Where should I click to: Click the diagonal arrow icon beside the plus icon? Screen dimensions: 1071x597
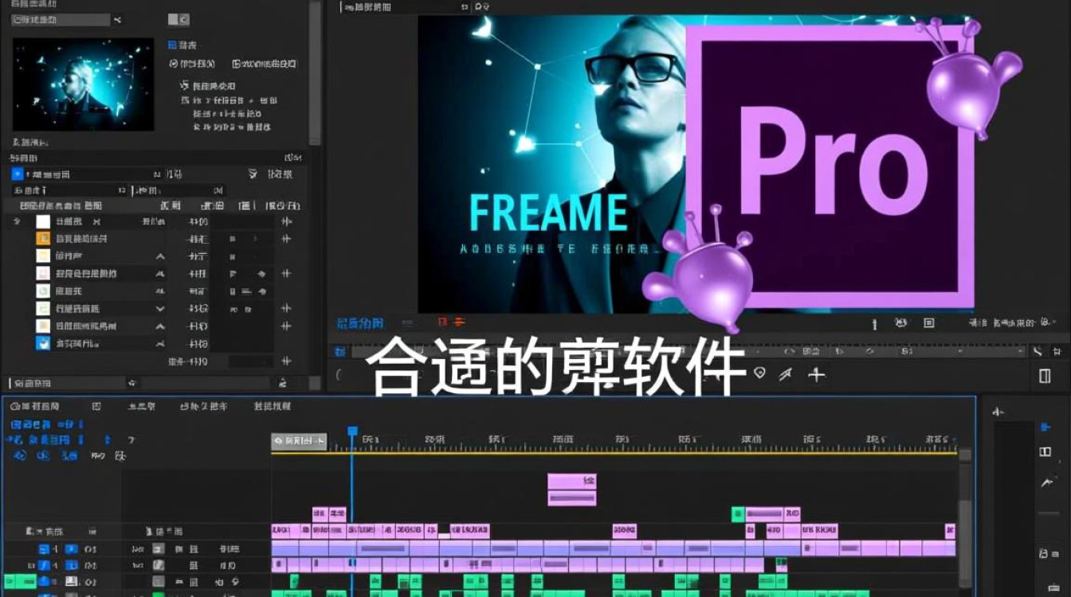[x=787, y=374]
